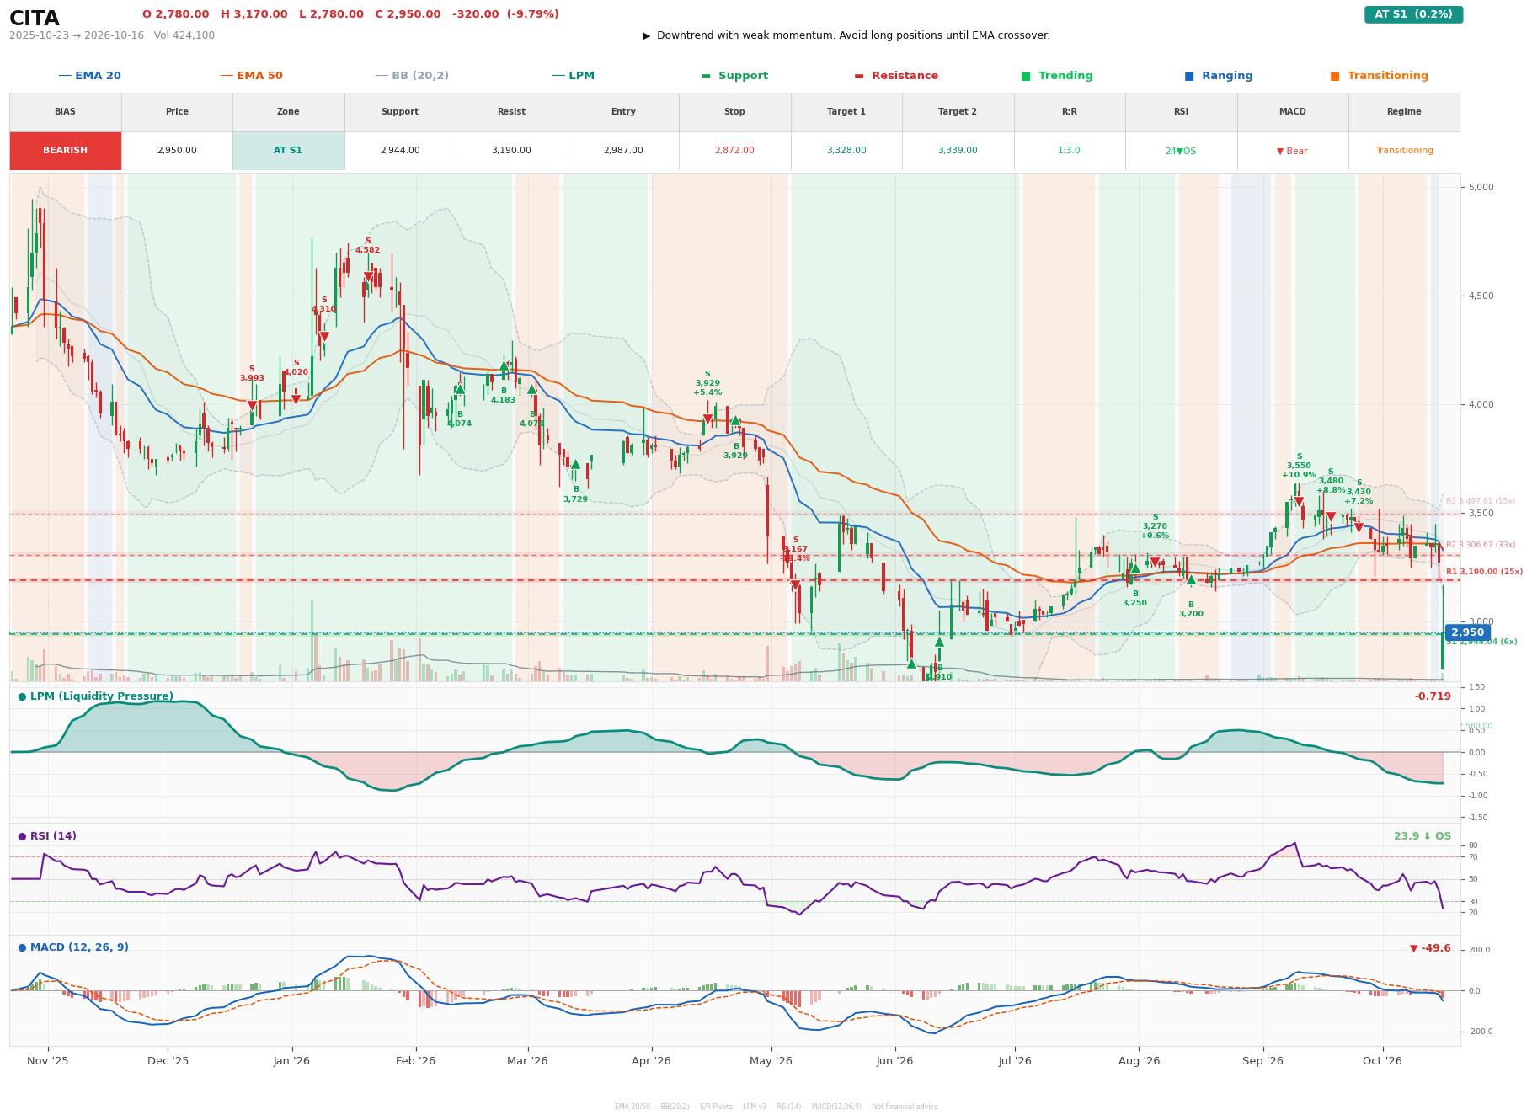Click the RSI (14) panel title
Screen dimensions: 1532x1120
pos(47,836)
